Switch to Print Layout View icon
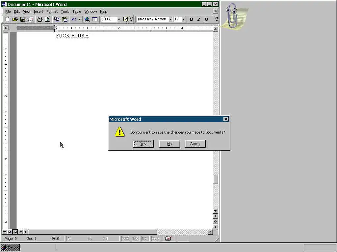Viewport: 337px width, 252px height. pyautogui.click(x=15, y=232)
